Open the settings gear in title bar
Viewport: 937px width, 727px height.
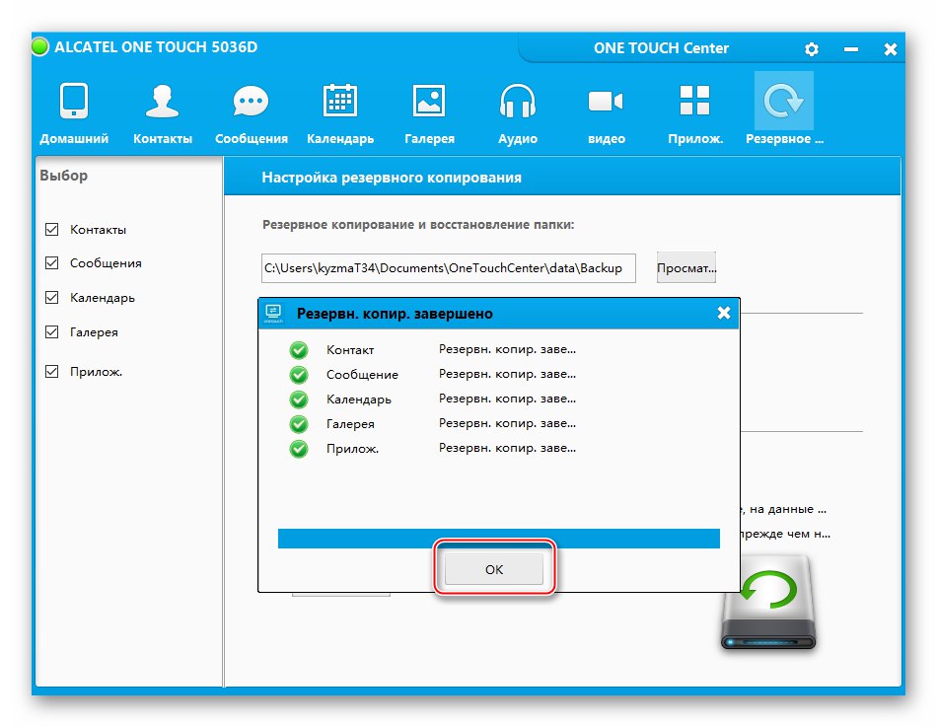click(811, 49)
